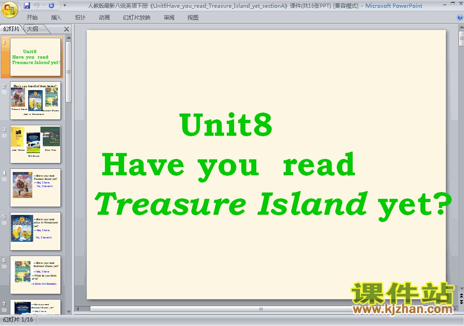Select slide 5 thumbnail Alice in Wonderland

coord(35,231)
